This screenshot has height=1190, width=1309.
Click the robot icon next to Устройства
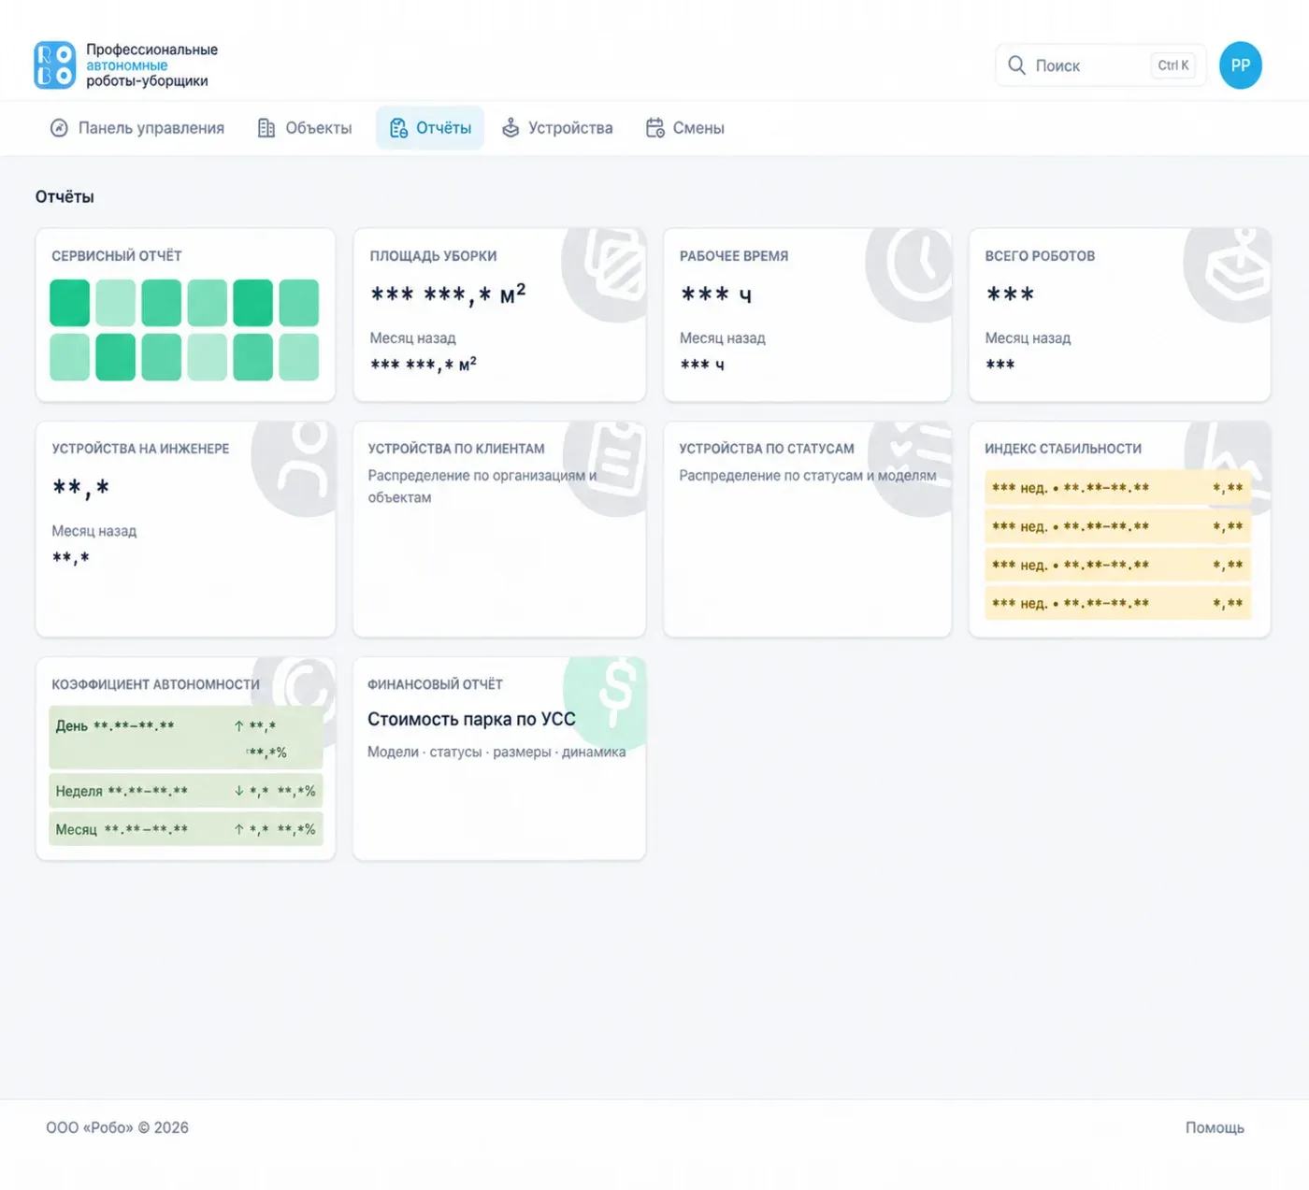511,128
